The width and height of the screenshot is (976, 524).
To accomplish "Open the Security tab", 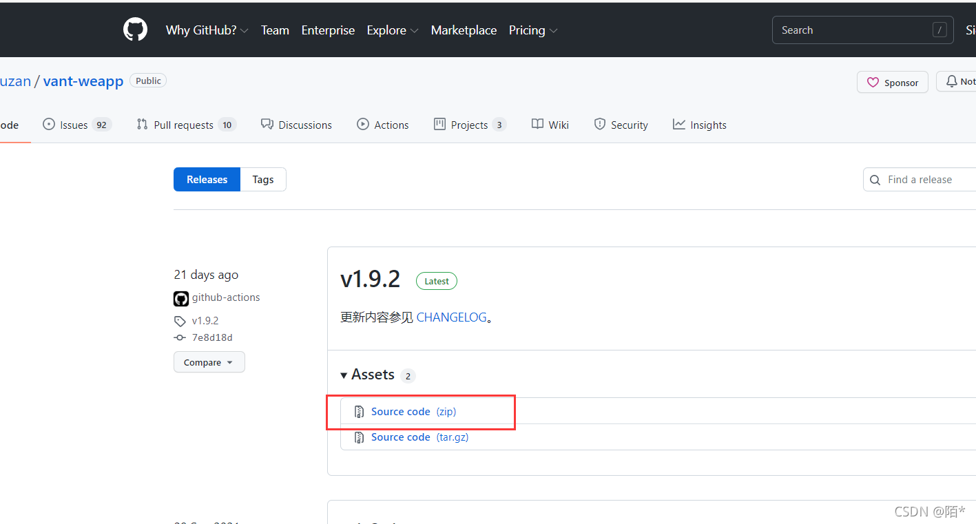I will [x=621, y=125].
